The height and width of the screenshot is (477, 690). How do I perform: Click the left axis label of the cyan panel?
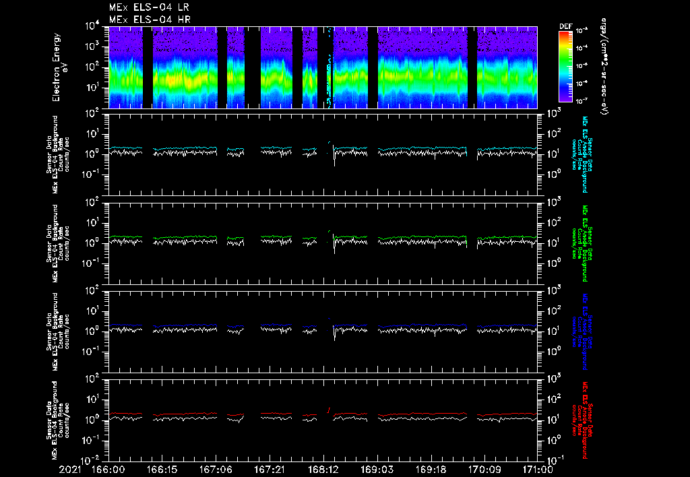point(58,154)
